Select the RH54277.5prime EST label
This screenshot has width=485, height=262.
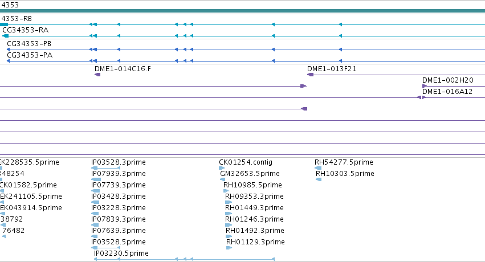point(344,162)
